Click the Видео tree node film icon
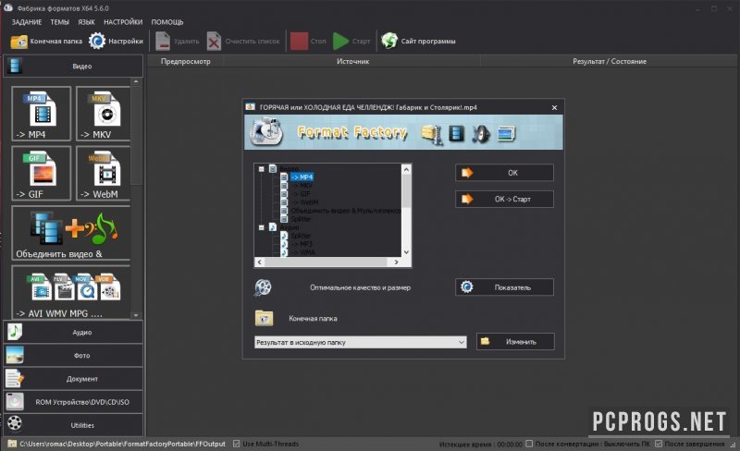740x451 pixels. [x=273, y=168]
